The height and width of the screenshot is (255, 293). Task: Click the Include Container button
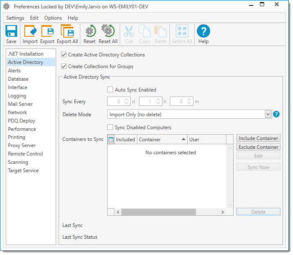(x=258, y=138)
